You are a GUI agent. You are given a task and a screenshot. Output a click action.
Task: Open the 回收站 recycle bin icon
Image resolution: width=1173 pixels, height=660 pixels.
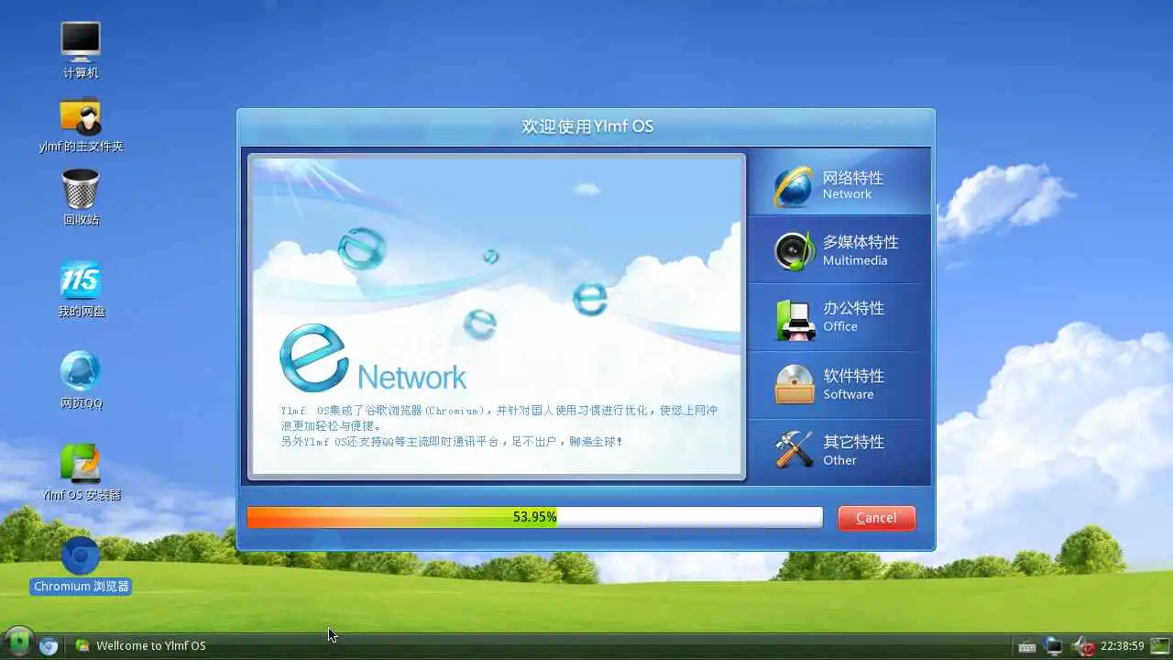tap(81, 196)
